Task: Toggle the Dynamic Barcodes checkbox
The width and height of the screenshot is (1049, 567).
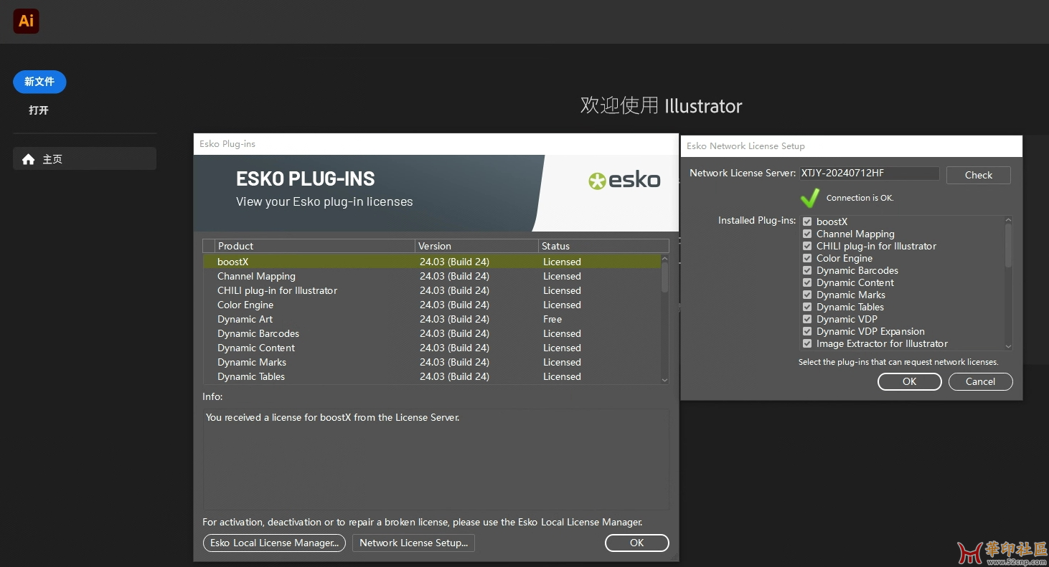Action: 807,270
